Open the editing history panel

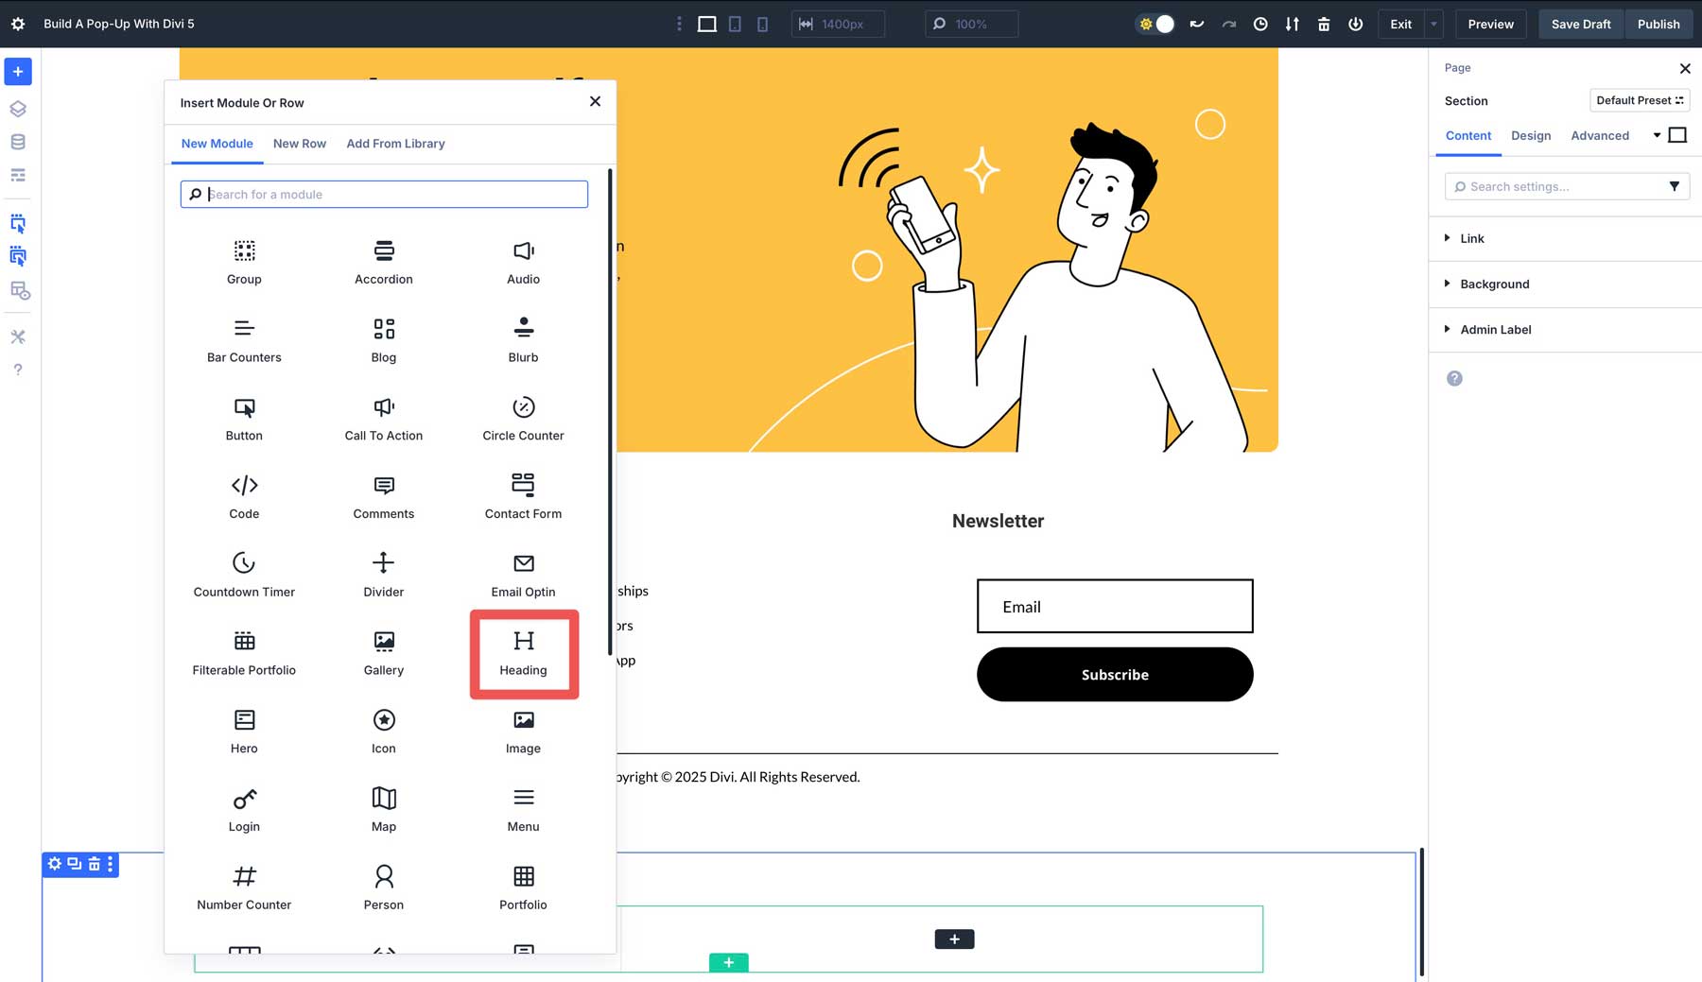1259,24
